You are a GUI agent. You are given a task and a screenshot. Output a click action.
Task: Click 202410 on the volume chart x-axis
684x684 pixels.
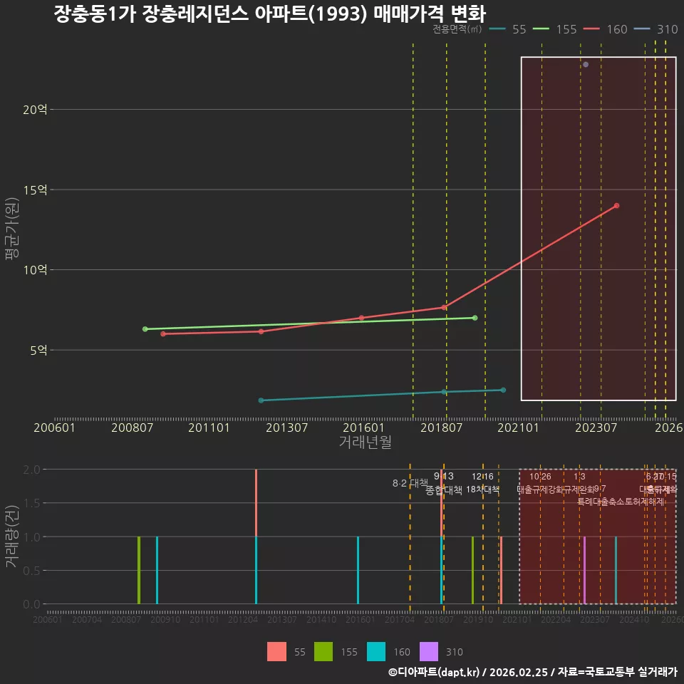[x=634, y=619]
